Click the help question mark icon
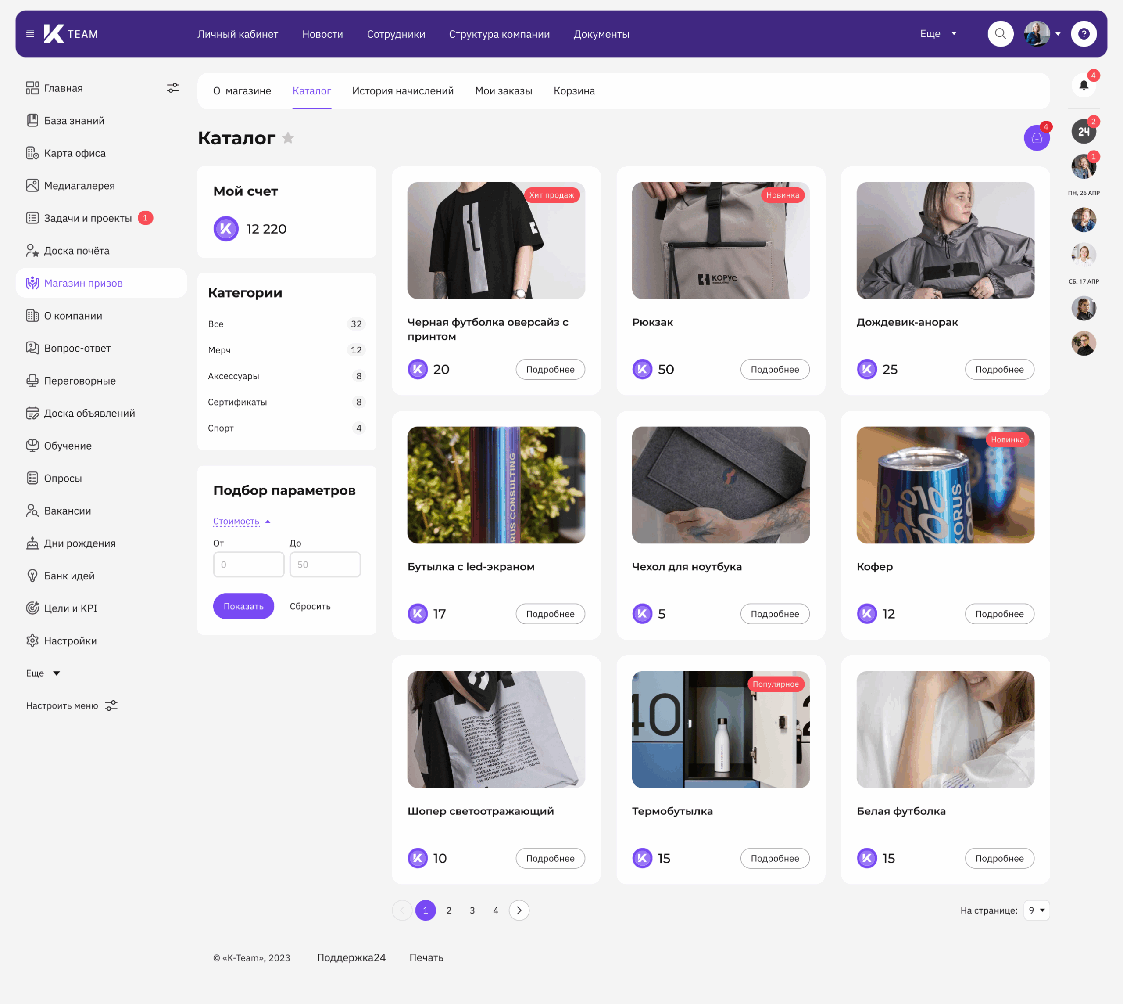This screenshot has height=1004, width=1123. point(1084,34)
